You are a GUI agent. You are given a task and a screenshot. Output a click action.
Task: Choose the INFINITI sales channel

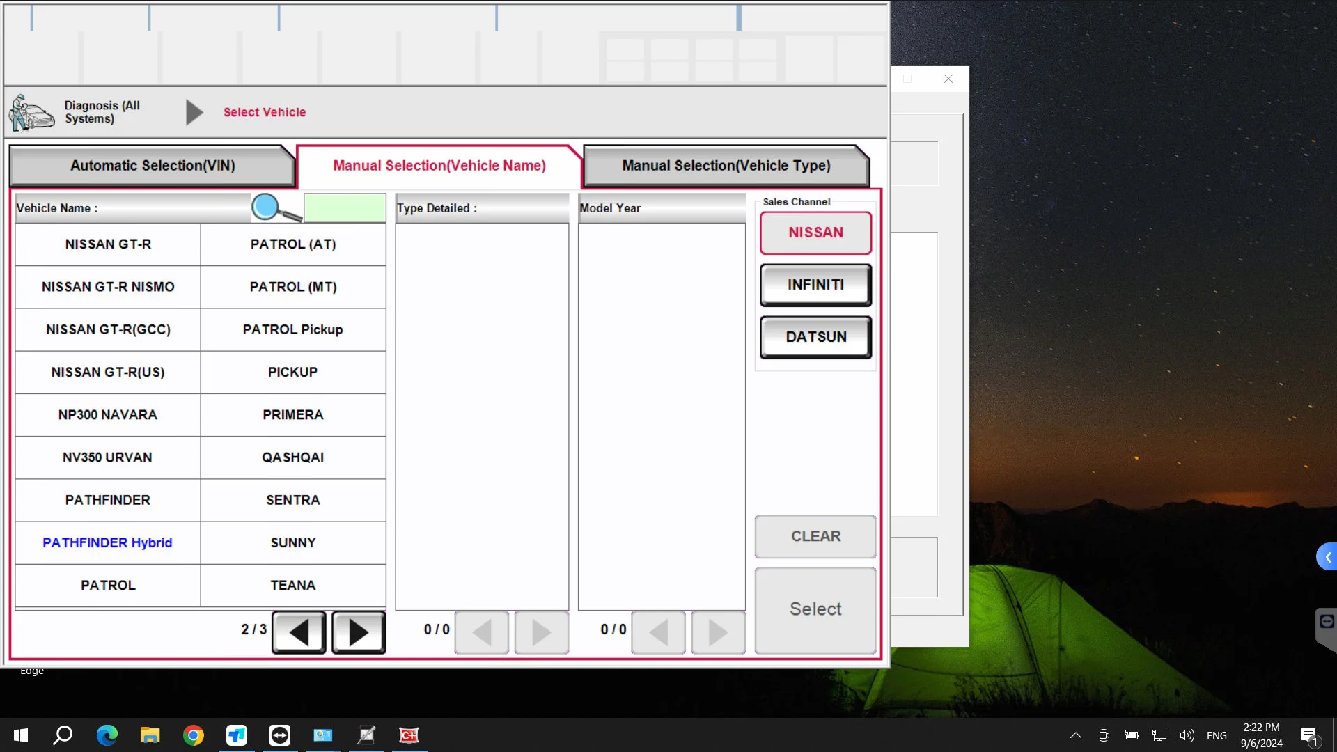pos(815,285)
